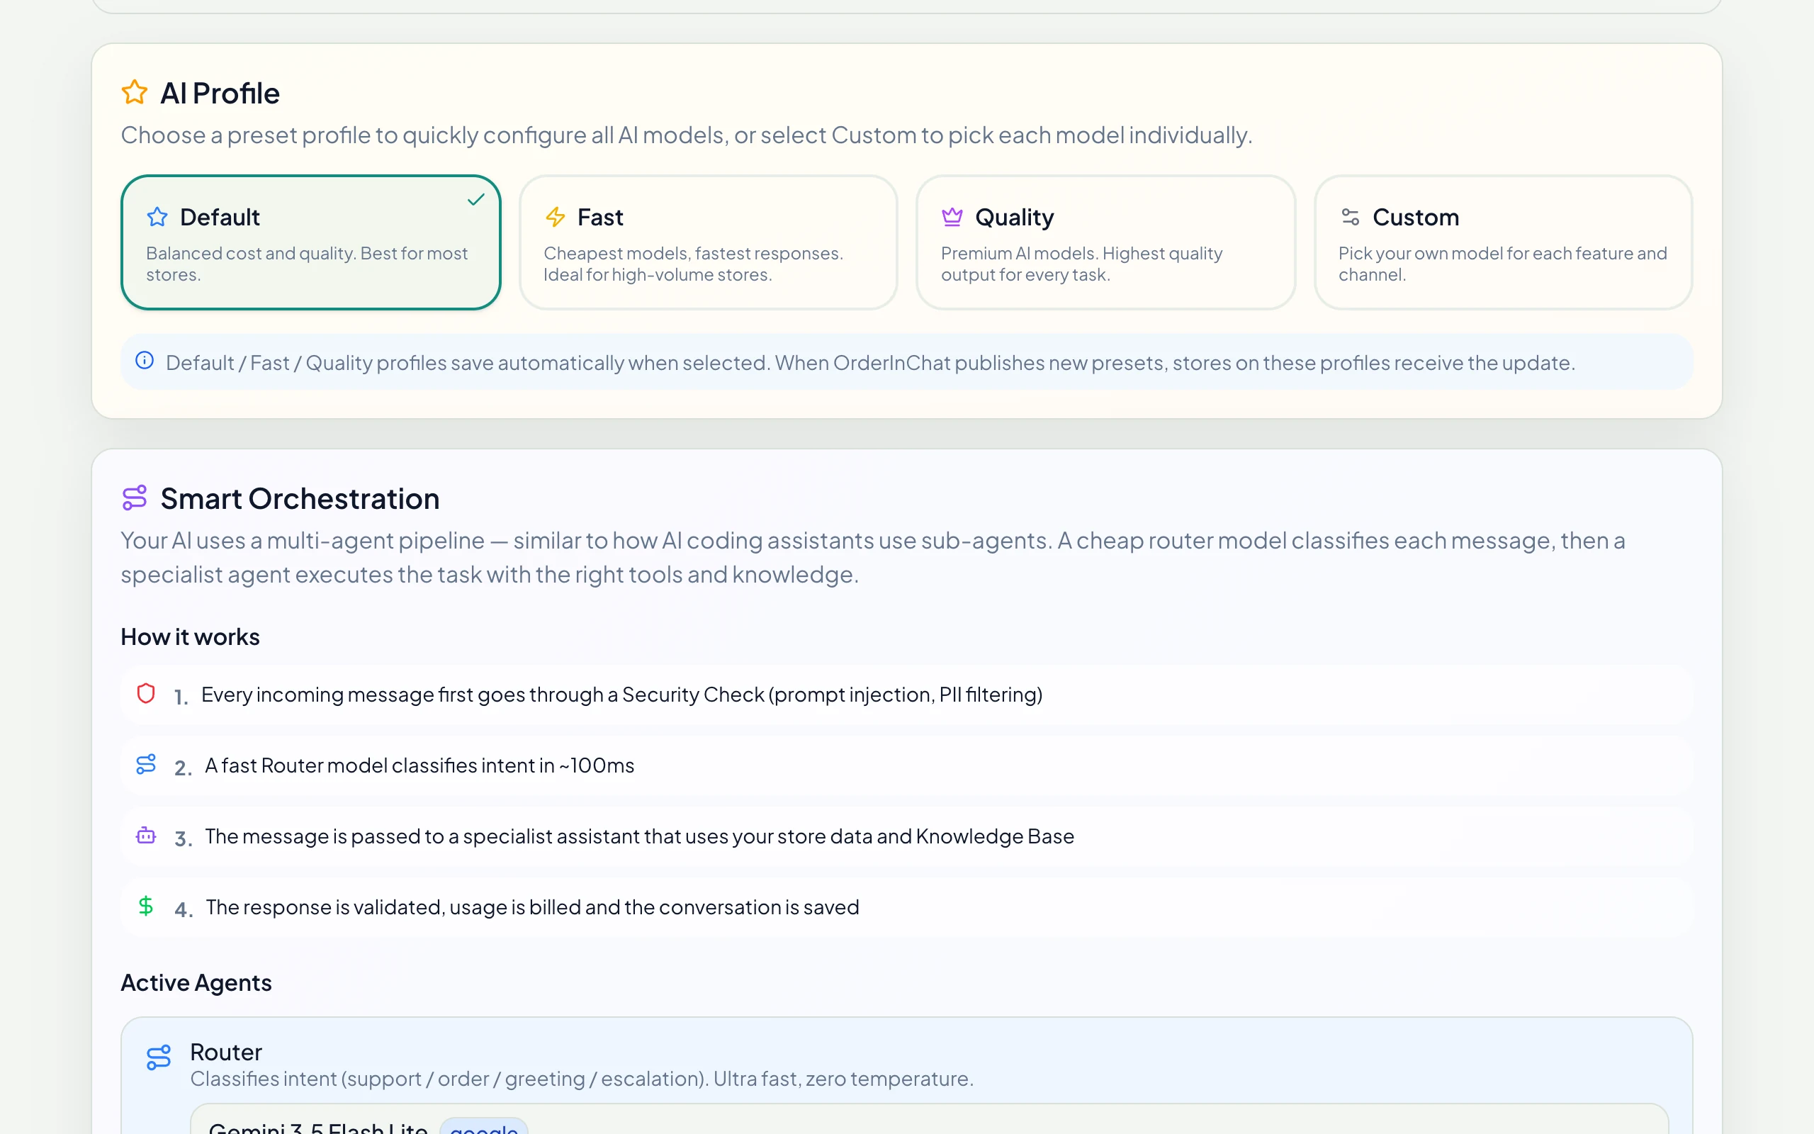Click 'Pick your own model for each feature' text
The height and width of the screenshot is (1134, 1814).
click(1503, 264)
